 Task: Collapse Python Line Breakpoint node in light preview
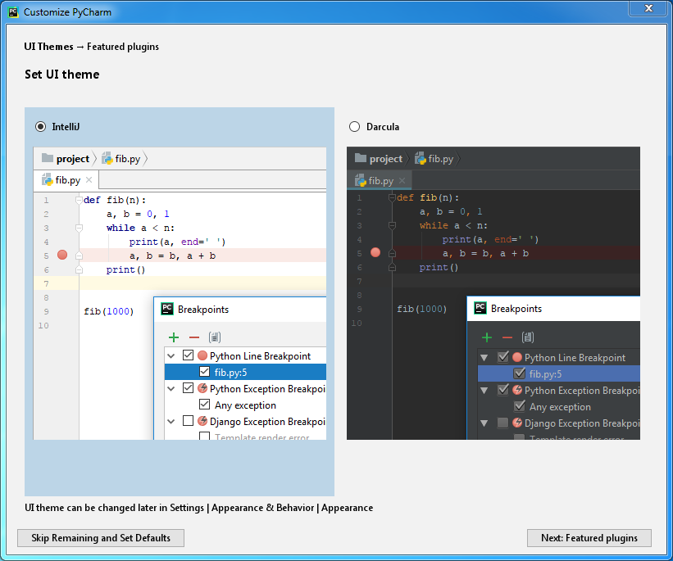coord(171,356)
